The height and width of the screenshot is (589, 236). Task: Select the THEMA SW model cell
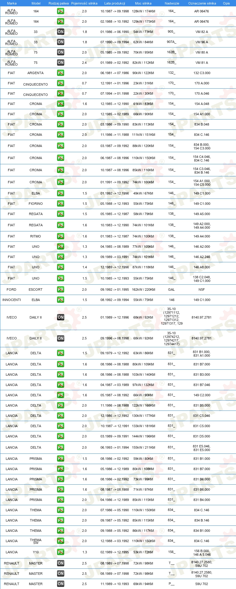point(36,541)
